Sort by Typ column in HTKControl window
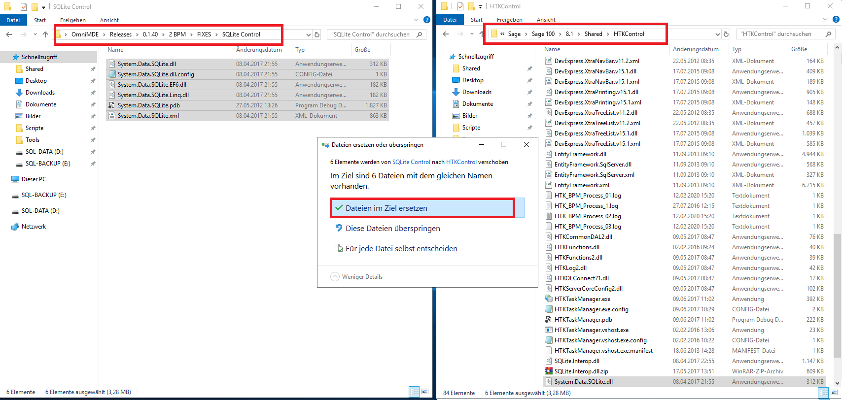Image resolution: width=842 pixels, height=400 pixels. tap(737, 49)
